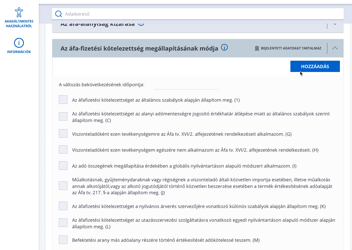Click label 'A változás bekövetkezésének időpontja:'
Screen dimensions: 352x250
click(101, 85)
